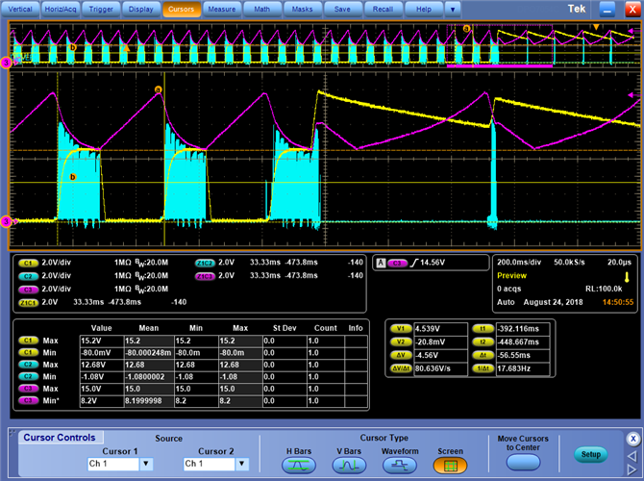Close the Cursor Controls panel
The height and width of the screenshot is (481, 644).
pos(632,439)
